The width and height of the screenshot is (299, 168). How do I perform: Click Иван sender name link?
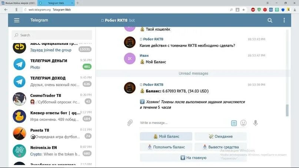coord(144,56)
